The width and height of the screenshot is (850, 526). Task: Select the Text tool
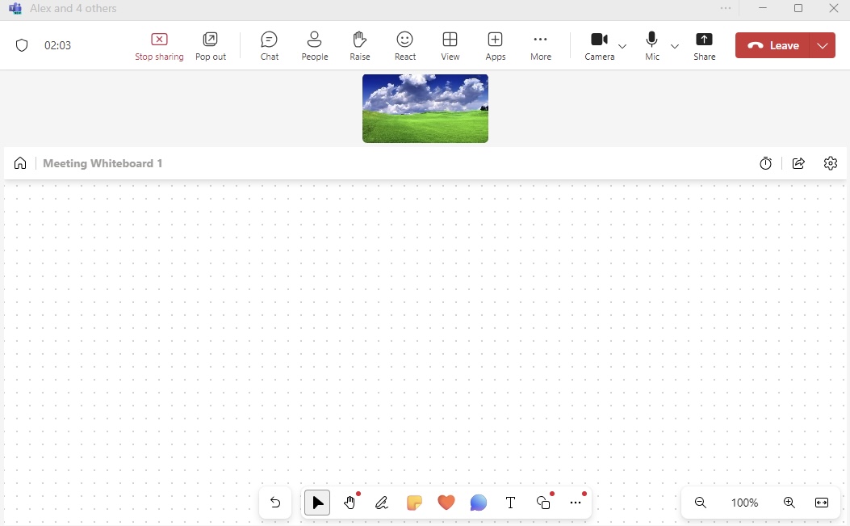tap(510, 503)
